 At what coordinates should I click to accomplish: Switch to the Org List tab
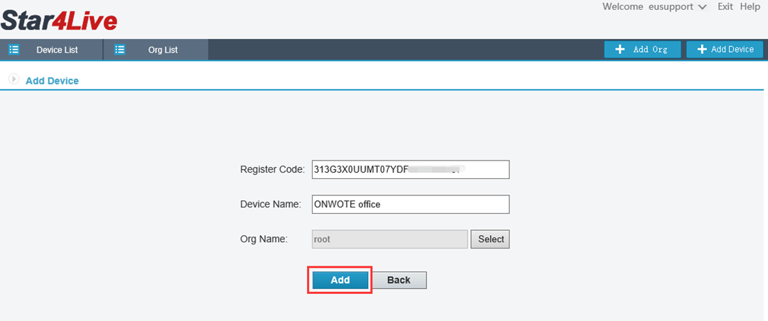pos(163,50)
